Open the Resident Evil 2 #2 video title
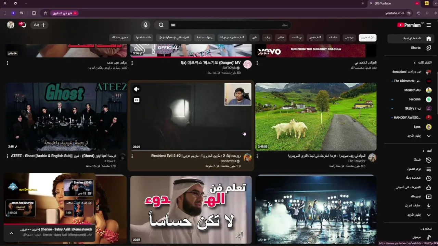438x246 pixels. click(196, 156)
